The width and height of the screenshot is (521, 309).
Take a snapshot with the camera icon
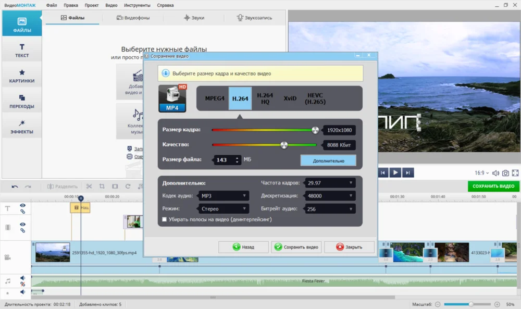(505, 173)
